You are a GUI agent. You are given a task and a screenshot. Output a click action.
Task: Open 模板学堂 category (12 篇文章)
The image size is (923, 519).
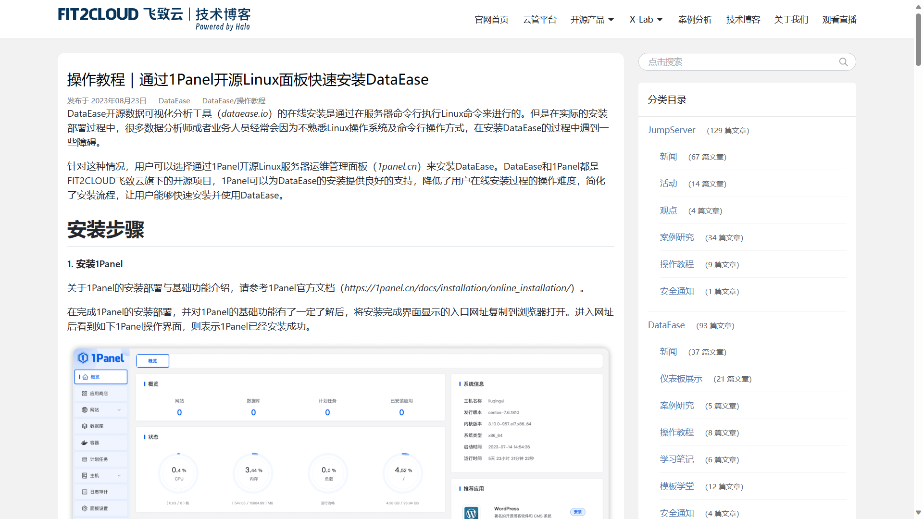click(677, 486)
